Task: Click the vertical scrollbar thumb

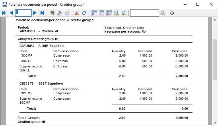Action: click(215, 60)
